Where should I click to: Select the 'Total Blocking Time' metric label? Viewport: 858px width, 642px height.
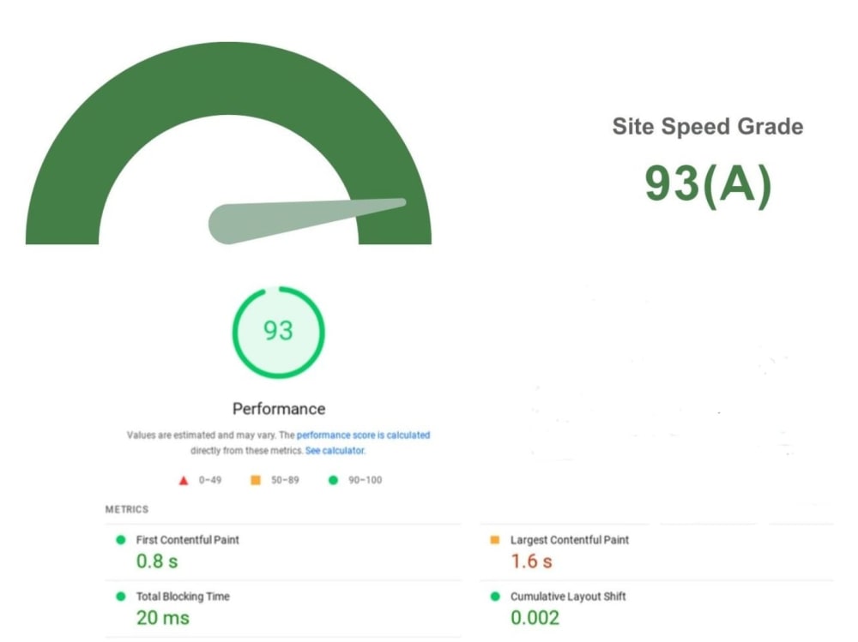(x=183, y=596)
